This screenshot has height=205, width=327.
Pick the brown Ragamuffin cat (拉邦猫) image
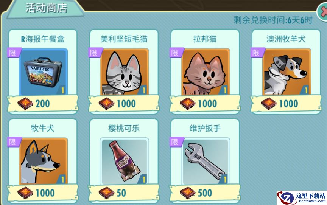click(206, 72)
